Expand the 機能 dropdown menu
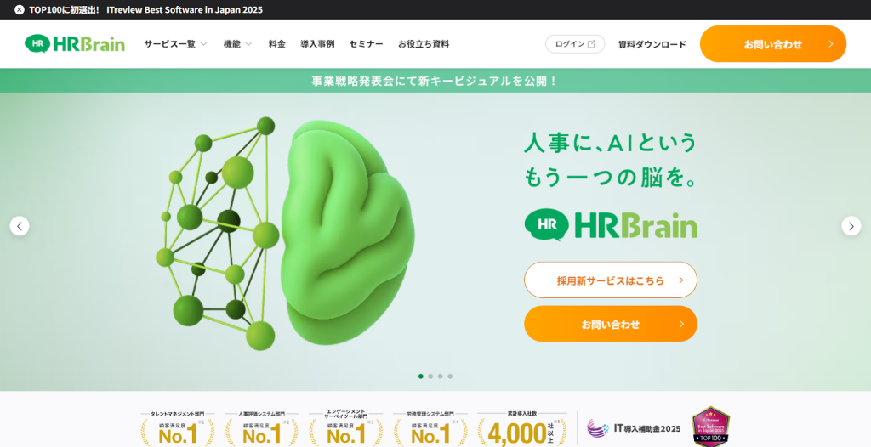Screen dimensions: 871x447 click(237, 44)
